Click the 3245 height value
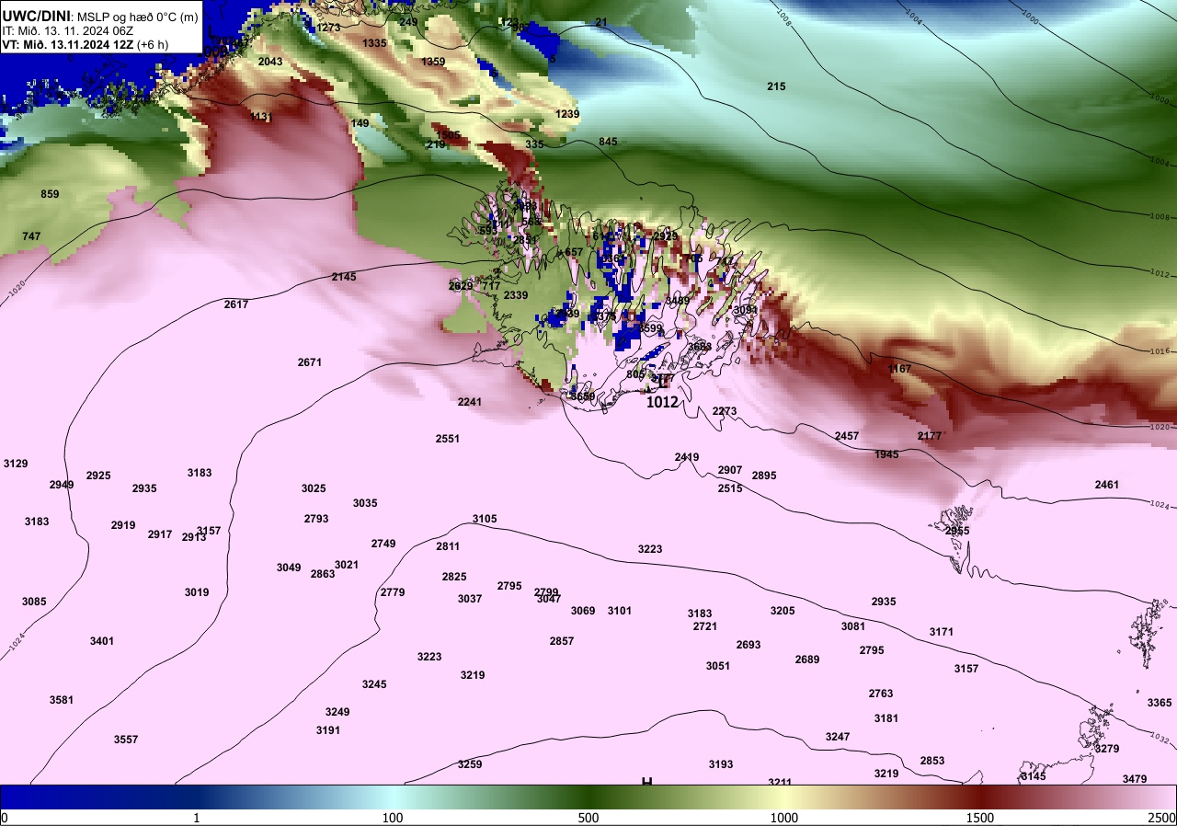 [374, 684]
